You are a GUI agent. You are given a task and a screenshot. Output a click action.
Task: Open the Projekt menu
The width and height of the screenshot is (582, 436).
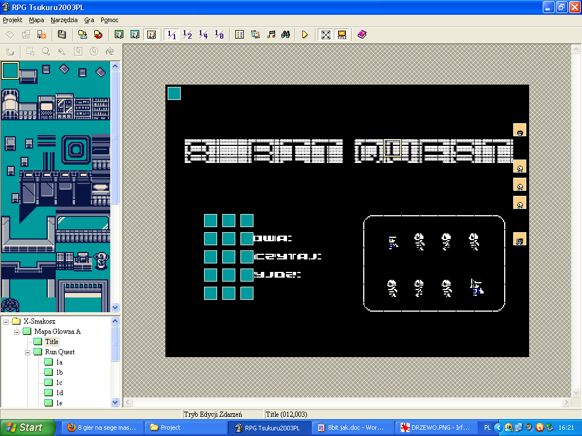(x=13, y=20)
